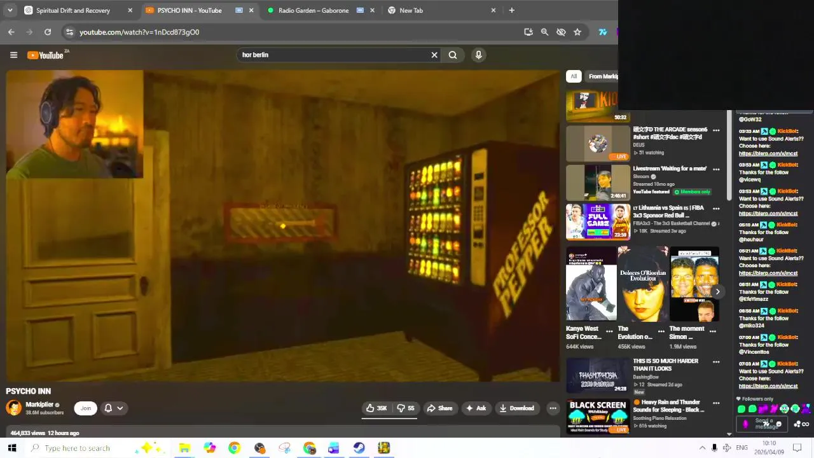
Task: Open ENG language input indicator
Action: point(742,448)
